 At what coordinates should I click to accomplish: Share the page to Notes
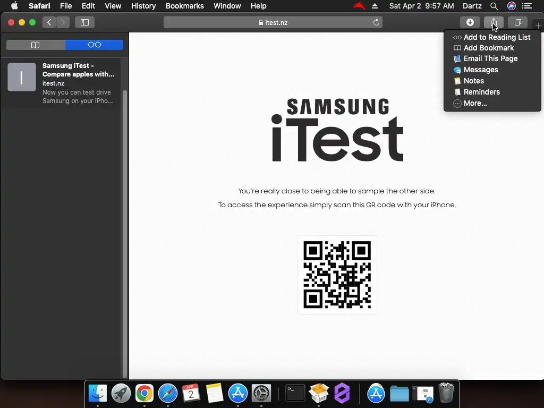[x=492, y=81]
